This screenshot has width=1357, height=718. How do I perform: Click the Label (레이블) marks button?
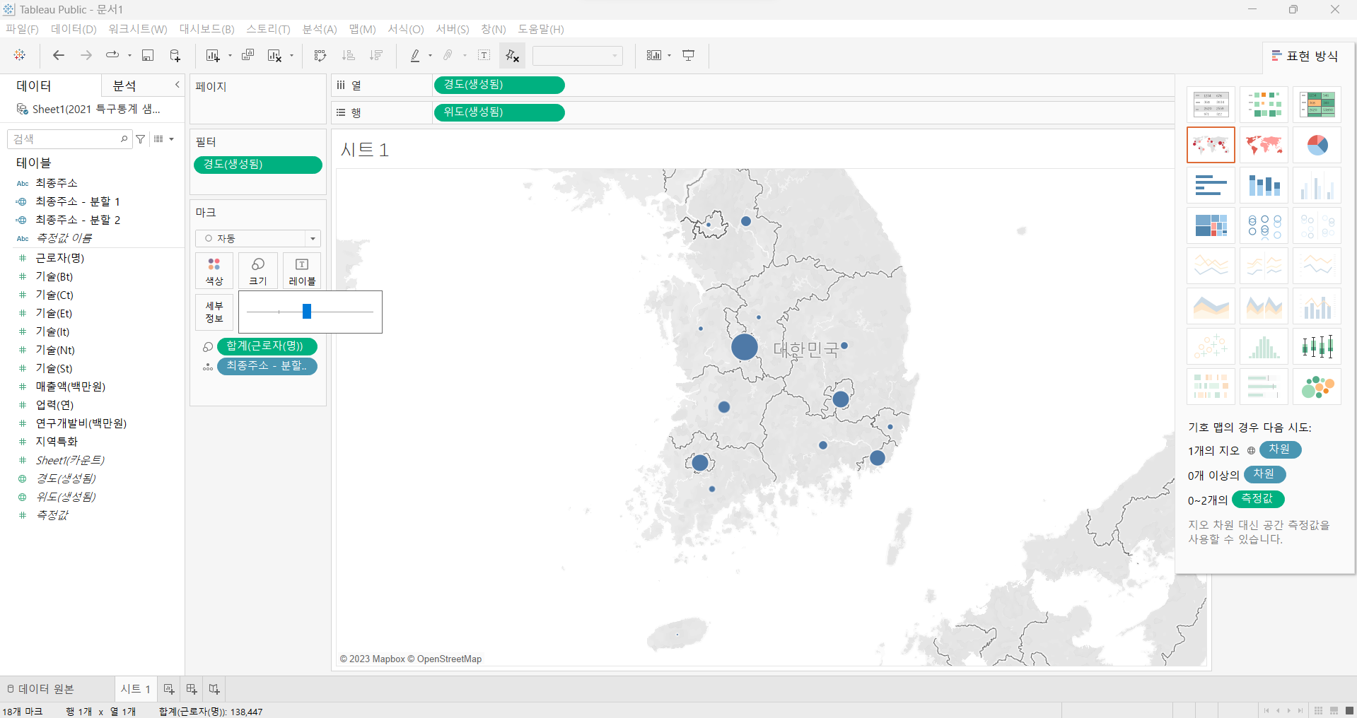click(302, 271)
